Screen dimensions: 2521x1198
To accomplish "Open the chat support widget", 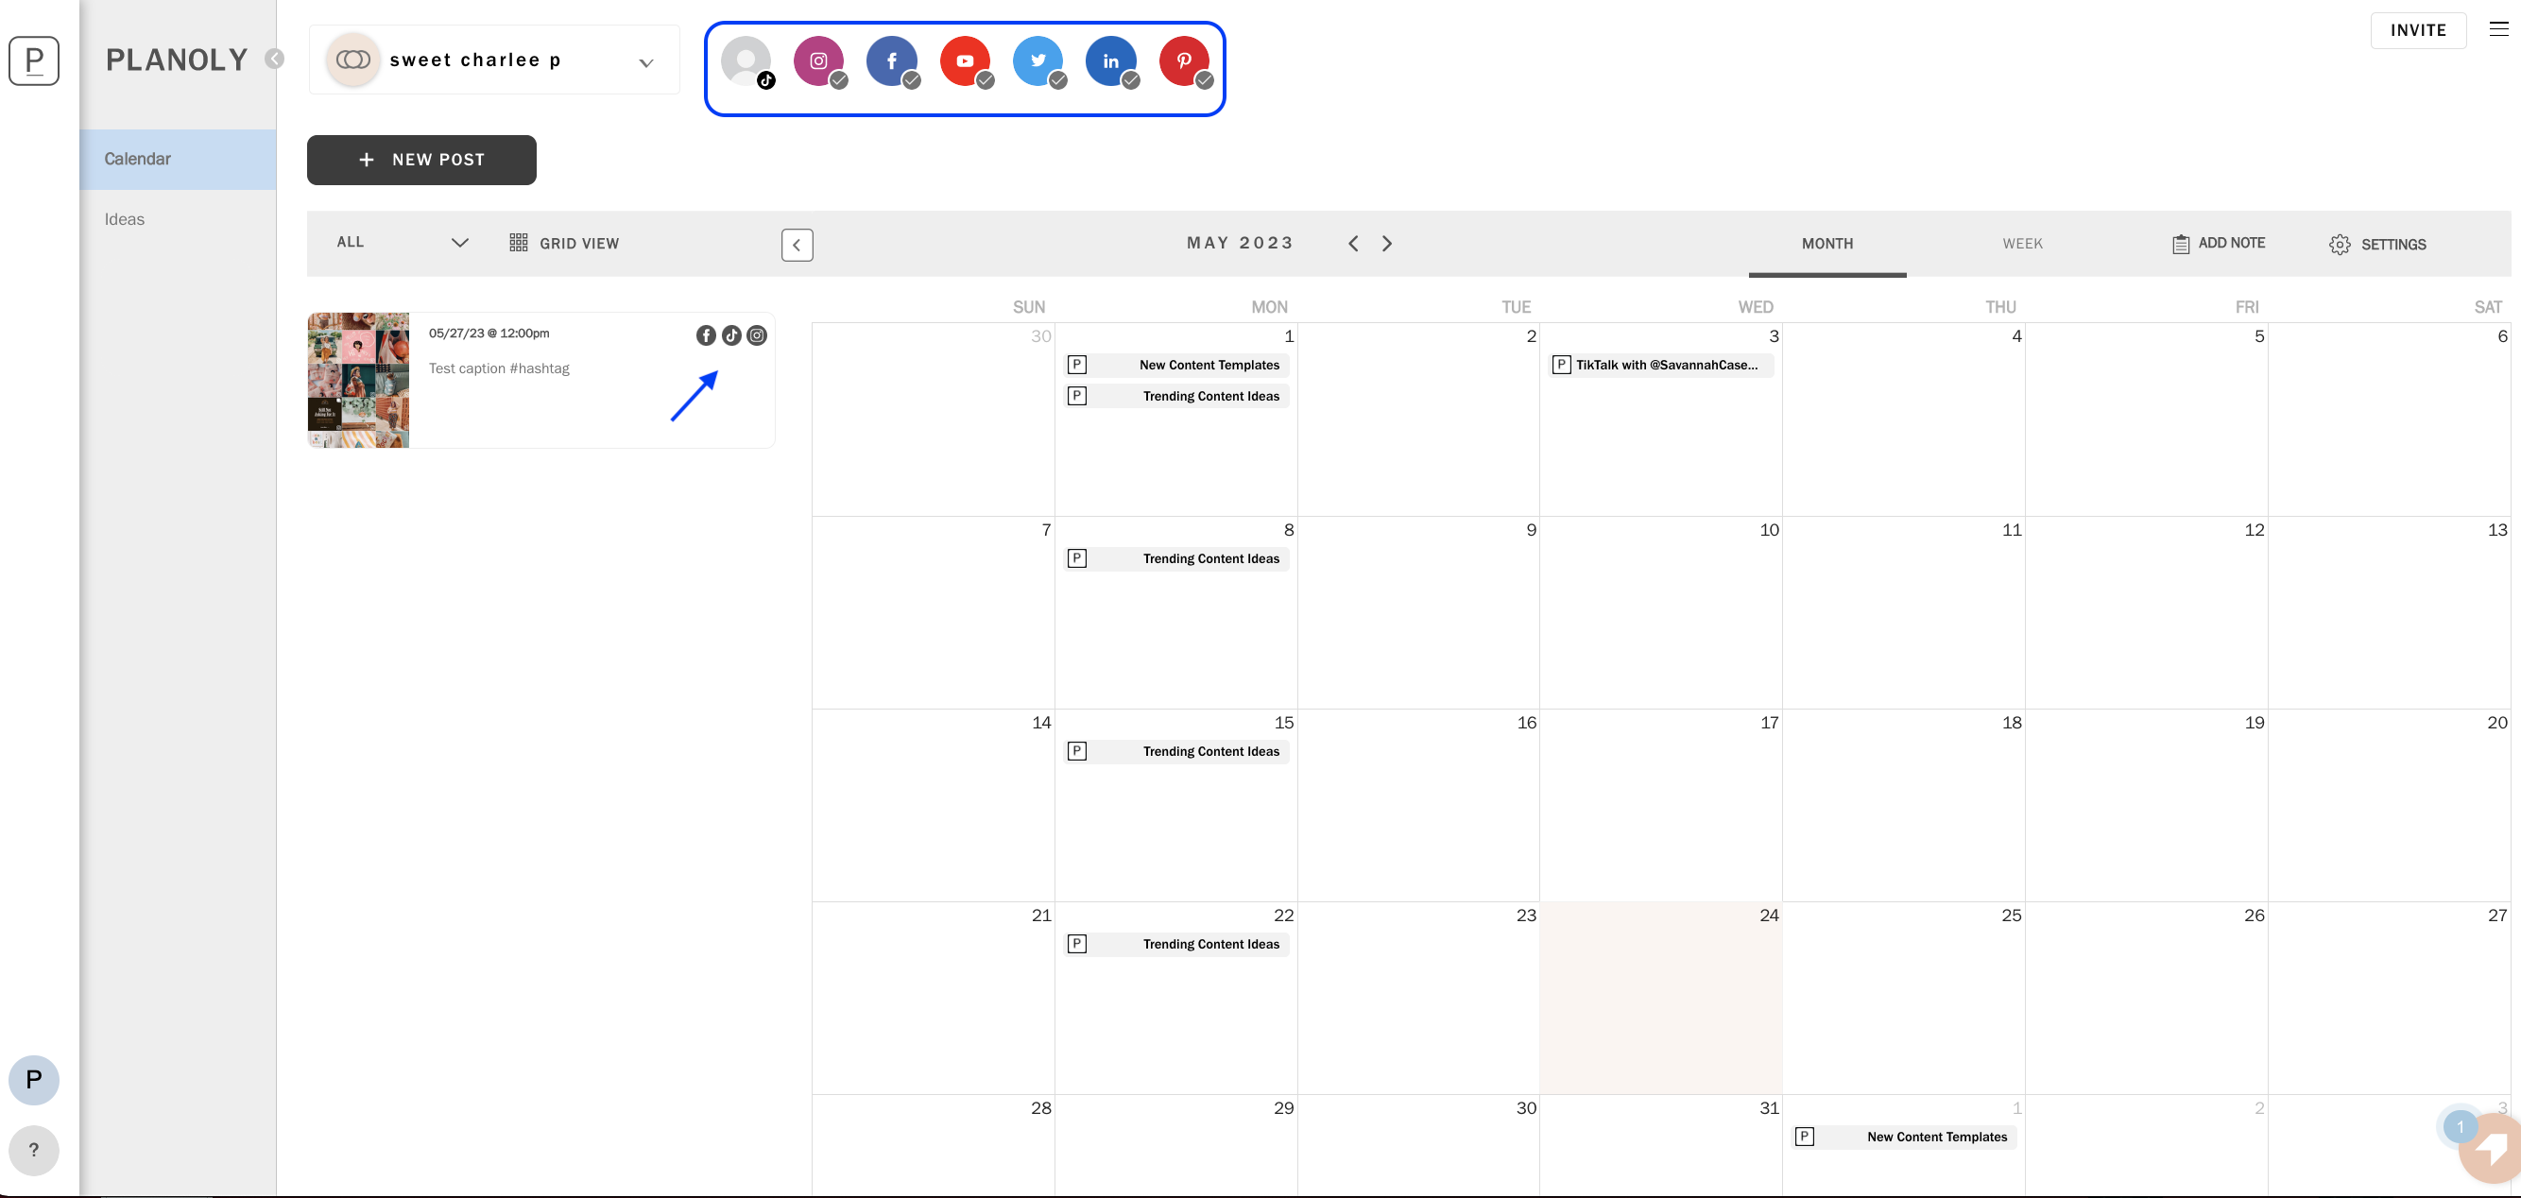I will [2491, 1149].
